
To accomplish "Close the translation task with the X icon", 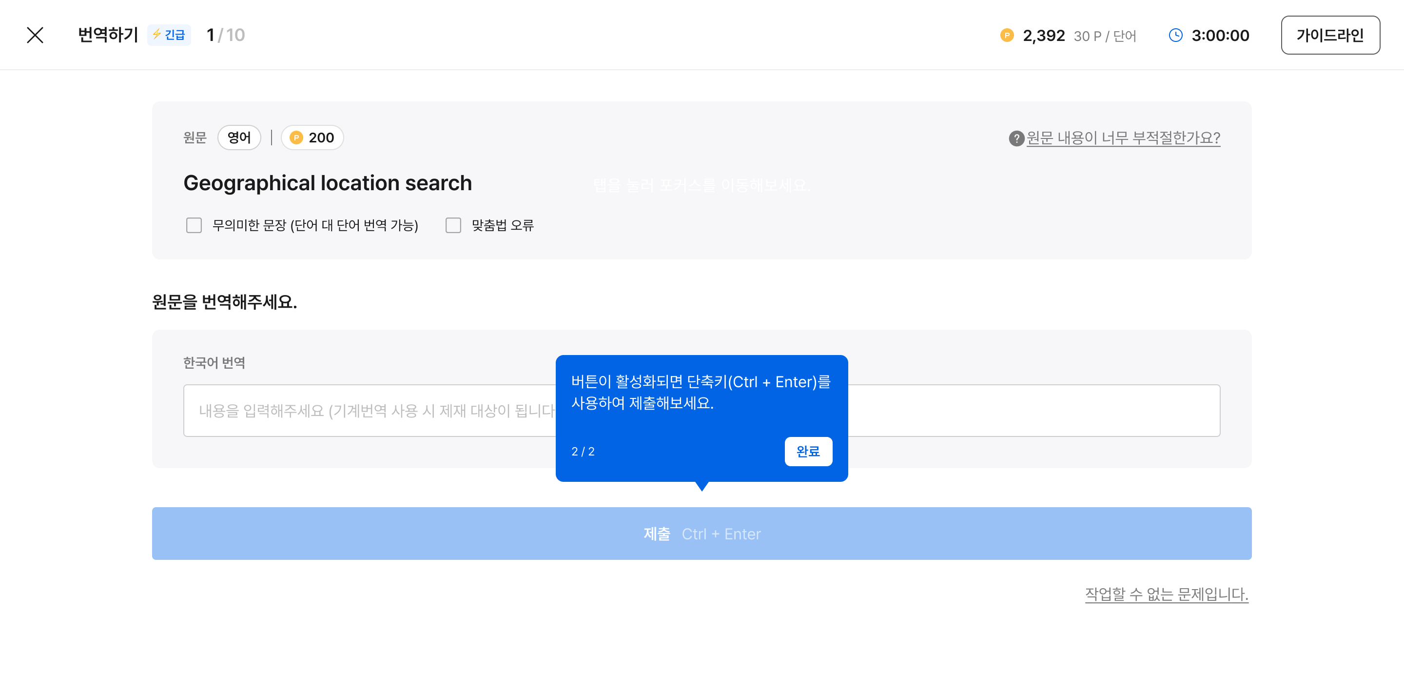I will pos(35,35).
